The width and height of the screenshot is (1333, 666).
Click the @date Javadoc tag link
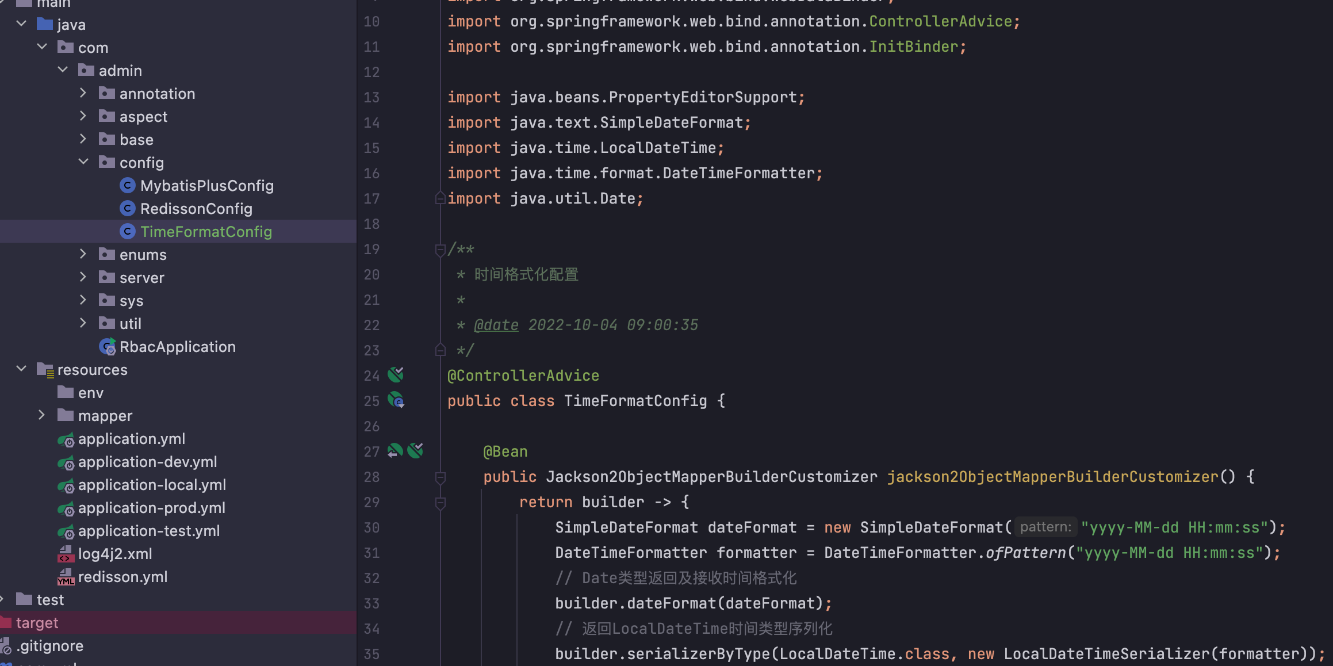(x=496, y=325)
